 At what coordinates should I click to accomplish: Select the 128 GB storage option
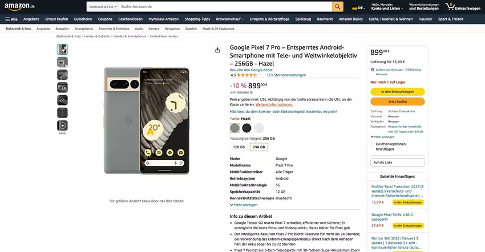click(x=239, y=147)
